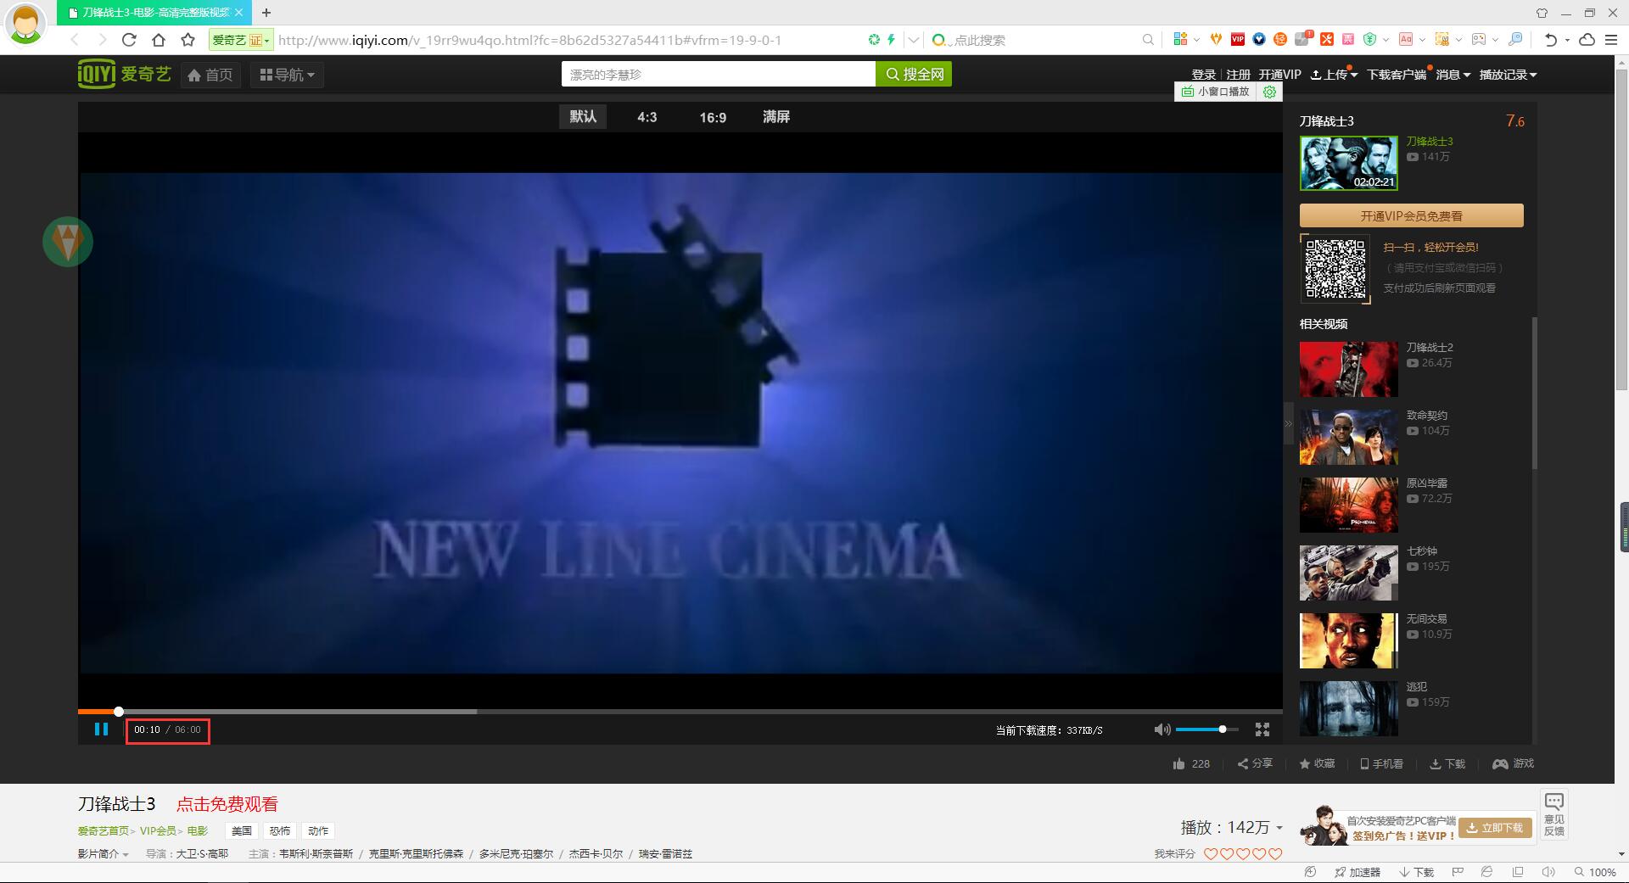Viewport: 1629px width, 883px height.
Task: Adjust the volume slider handle
Action: [x=1223, y=729]
